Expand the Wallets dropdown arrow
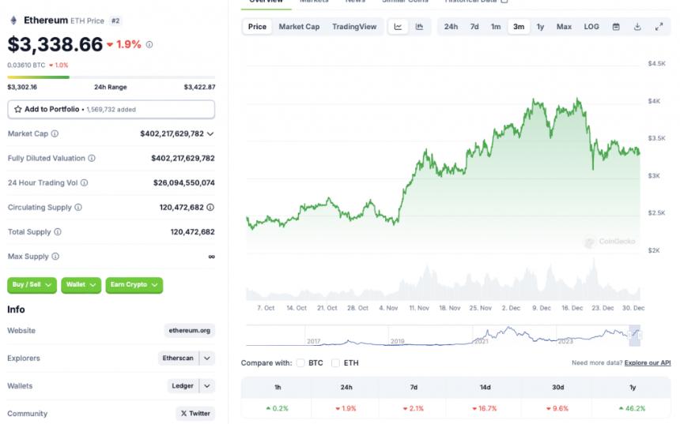Viewport: 680px width, 424px height. click(207, 386)
